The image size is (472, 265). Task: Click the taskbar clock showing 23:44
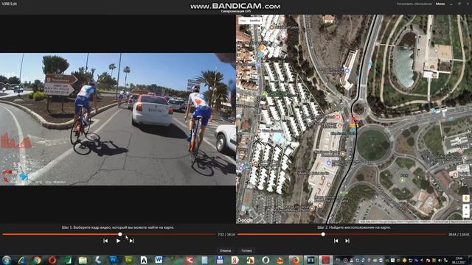[459, 260]
